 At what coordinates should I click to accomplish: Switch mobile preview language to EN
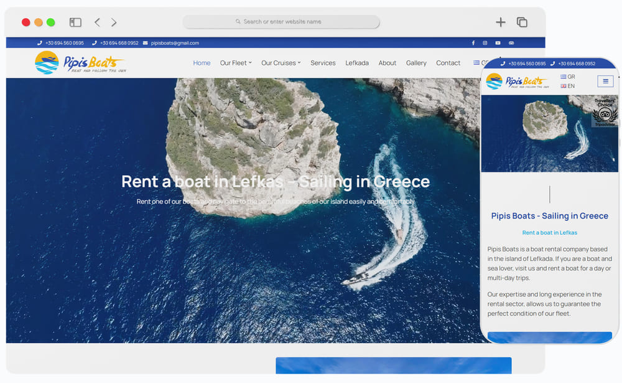click(568, 86)
